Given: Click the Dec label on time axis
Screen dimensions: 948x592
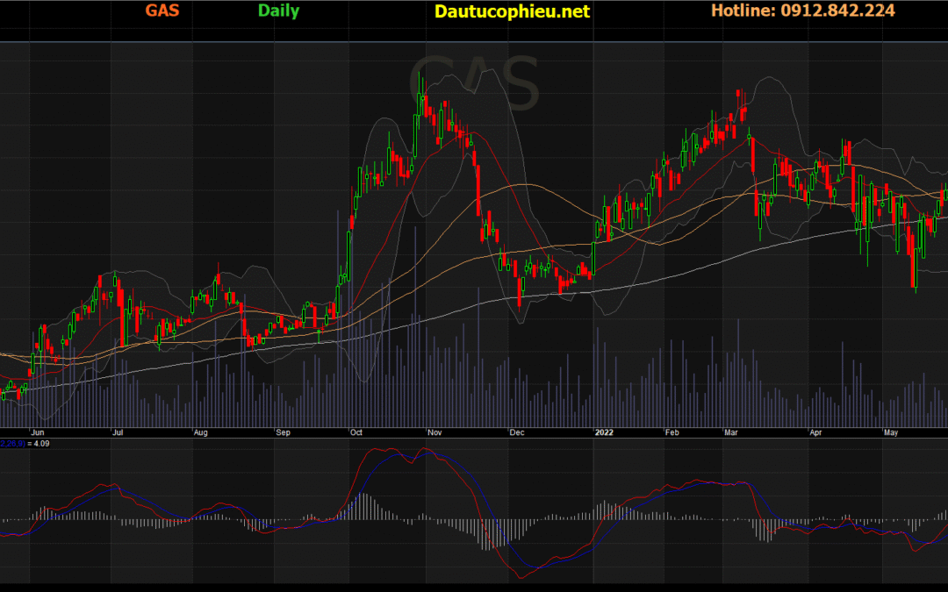Looking at the screenshot, I should pyautogui.click(x=516, y=432).
